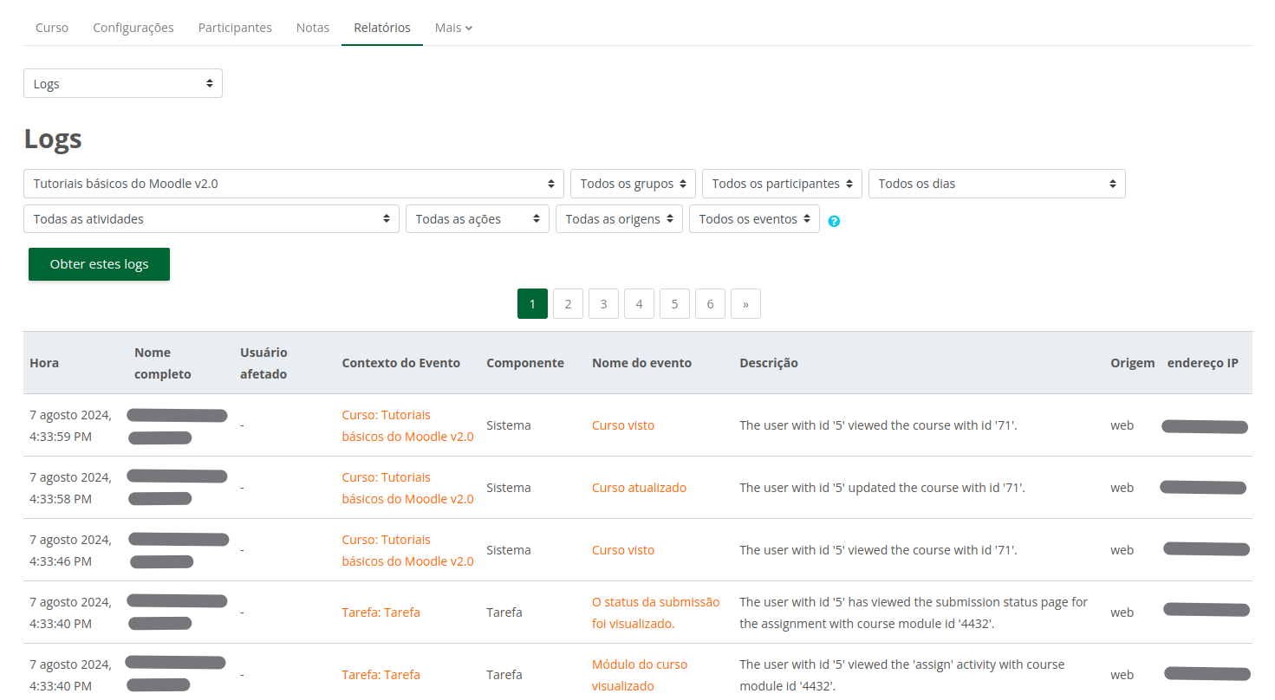
Task: Open the Configurações tab
Action: tap(133, 28)
